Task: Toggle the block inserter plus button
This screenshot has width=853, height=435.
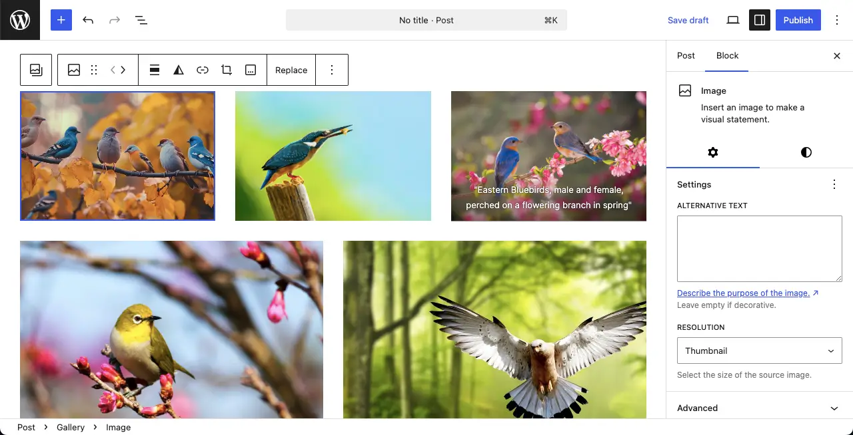Action: [x=61, y=20]
